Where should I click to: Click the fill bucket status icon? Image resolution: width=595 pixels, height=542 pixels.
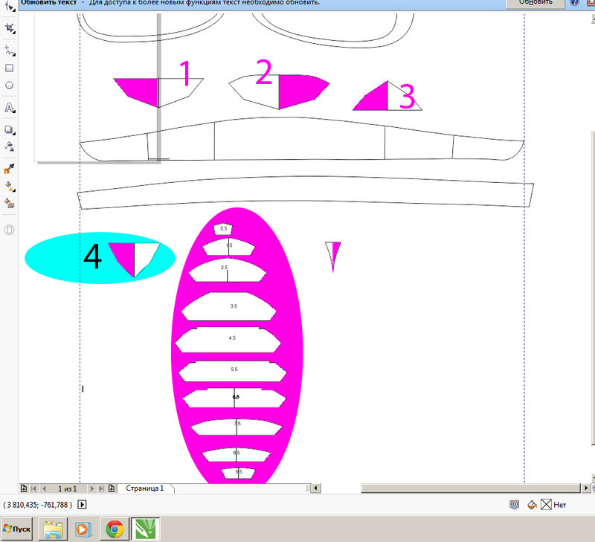[532, 505]
